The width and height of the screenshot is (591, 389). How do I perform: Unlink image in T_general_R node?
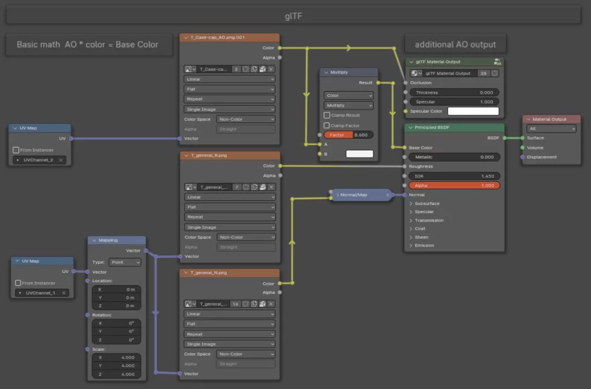click(x=271, y=187)
